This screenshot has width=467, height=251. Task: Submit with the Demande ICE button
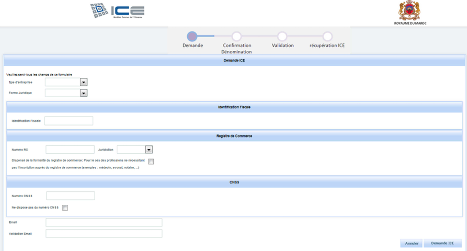[x=442, y=243]
